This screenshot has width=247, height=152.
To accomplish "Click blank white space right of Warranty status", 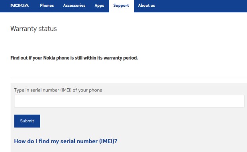I will coord(142,29).
